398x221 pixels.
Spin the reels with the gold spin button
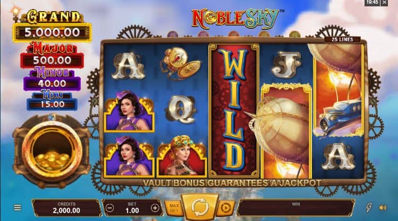200,207
